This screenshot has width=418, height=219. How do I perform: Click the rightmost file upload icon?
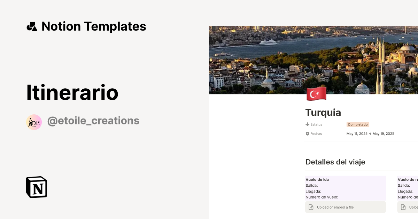pos(403,207)
